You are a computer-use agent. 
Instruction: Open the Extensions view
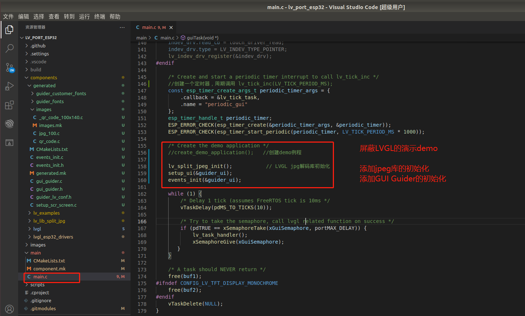9,105
